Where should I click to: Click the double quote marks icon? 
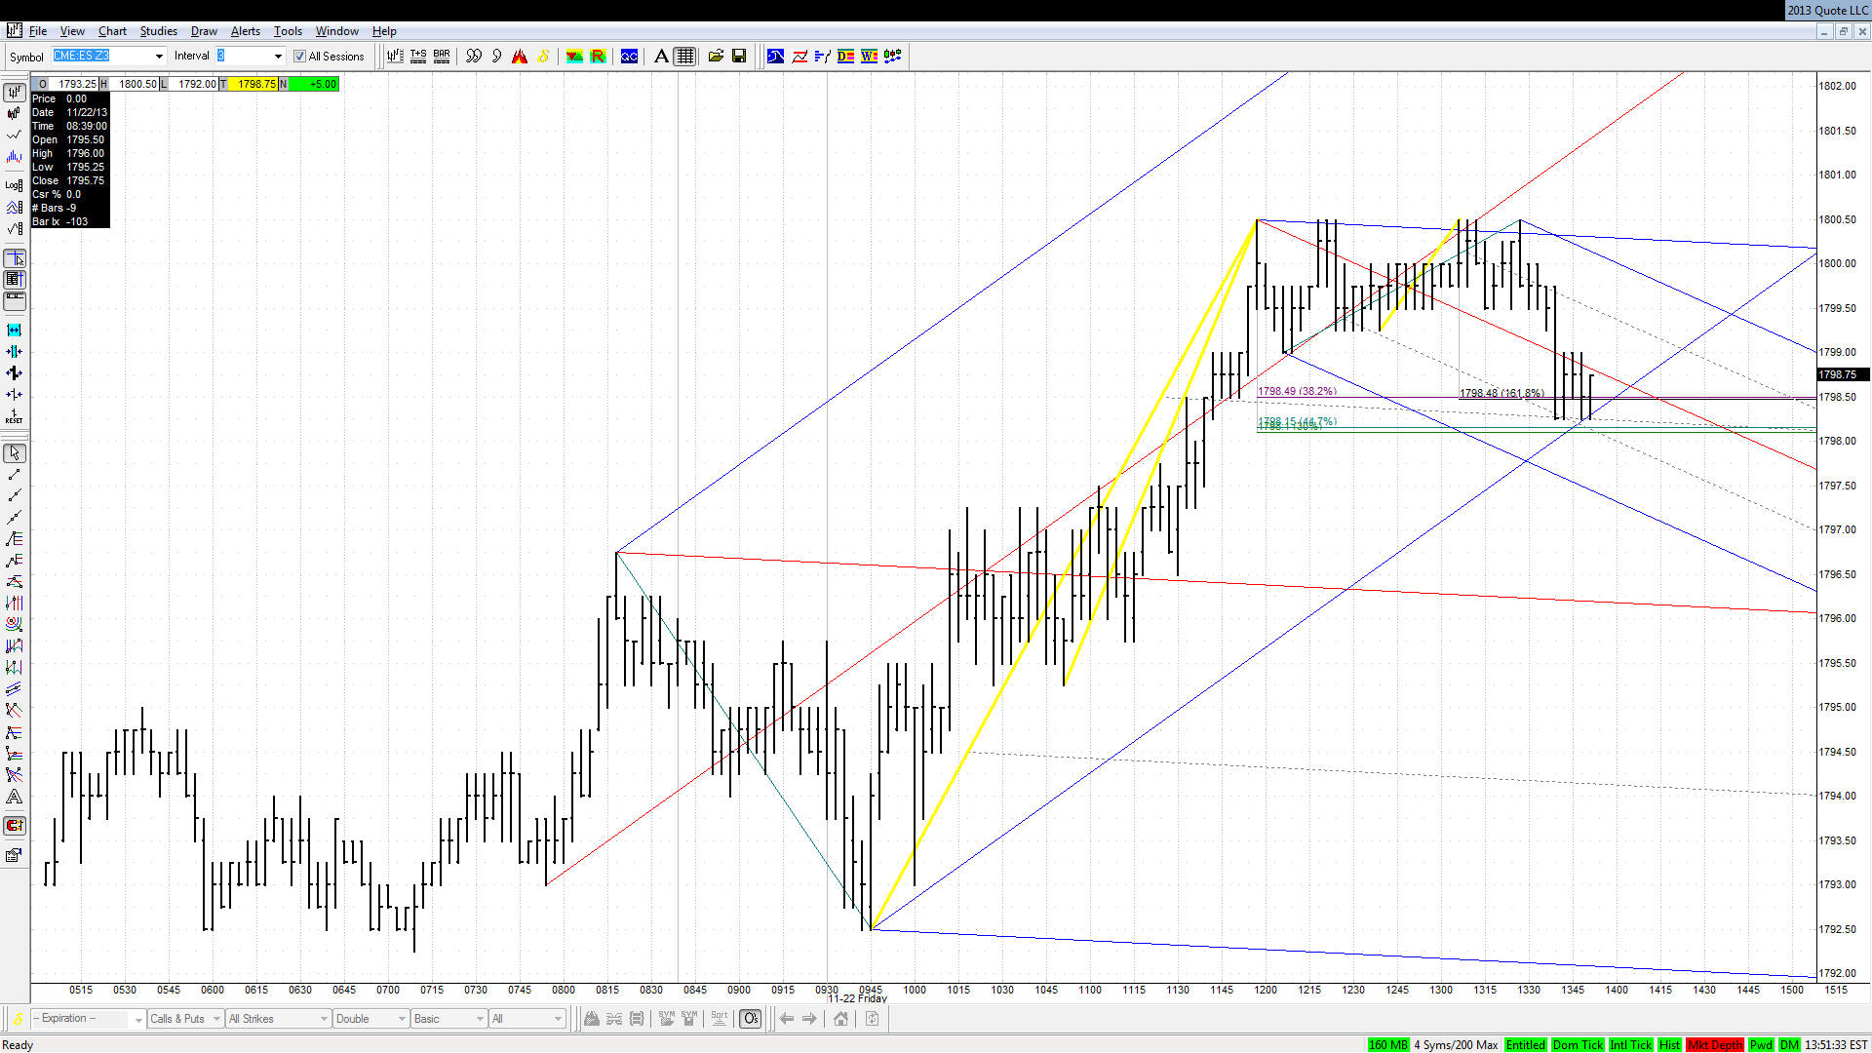pos(474,57)
